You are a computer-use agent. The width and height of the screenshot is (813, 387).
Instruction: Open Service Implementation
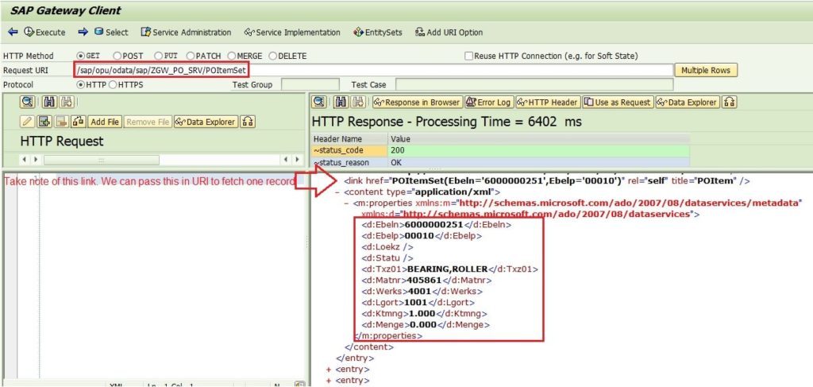point(292,32)
